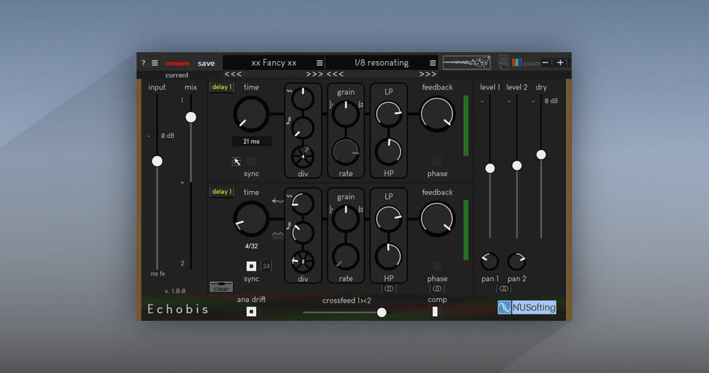Toggle the bottom delay sync checkbox
The height and width of the screenshot is (373, 709).
pos(252,266)
